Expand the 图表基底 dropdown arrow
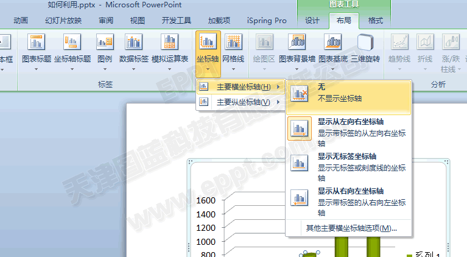Viewport: 467px width, 257px height. [x=332, y=69]
